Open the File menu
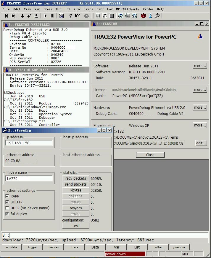Screen dimensions: 211x258 point(6,9)
